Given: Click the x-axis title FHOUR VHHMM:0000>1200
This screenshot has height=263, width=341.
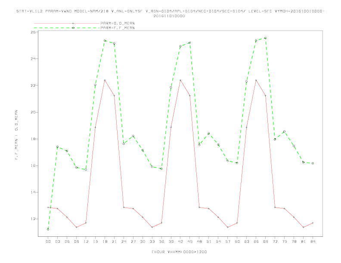Looking at the screenshot, I should pos(179,252).
